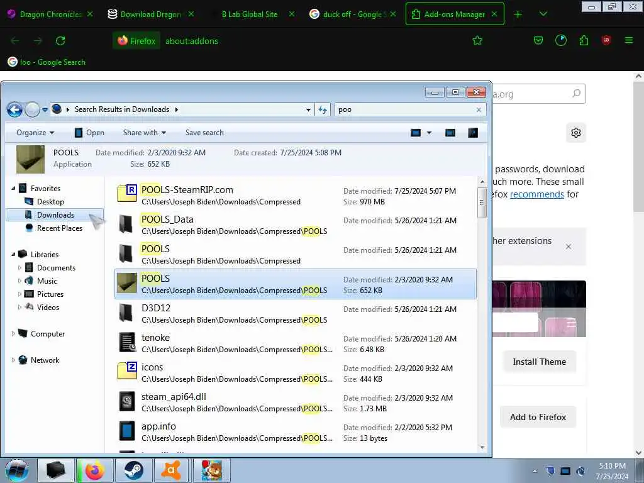
Task: Open the recent locations dropdown arrow
Action: [x=45, y=110]
